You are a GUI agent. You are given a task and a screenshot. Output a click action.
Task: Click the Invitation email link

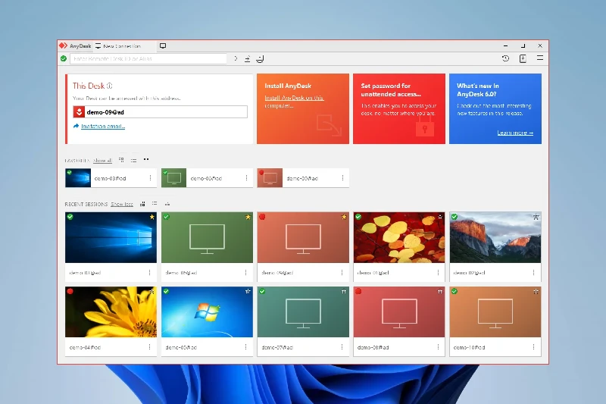[x=103, y=127]
